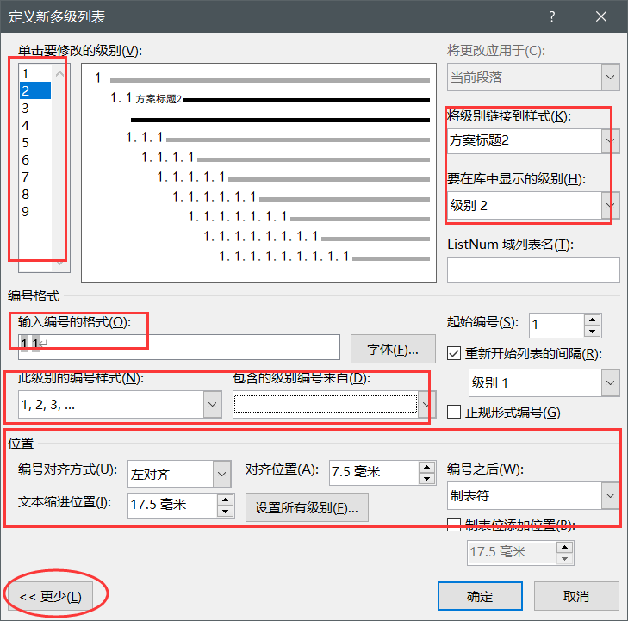Increase the start number spinner value
The width and height of the screenshot is (628, 621).
(592, 319)
